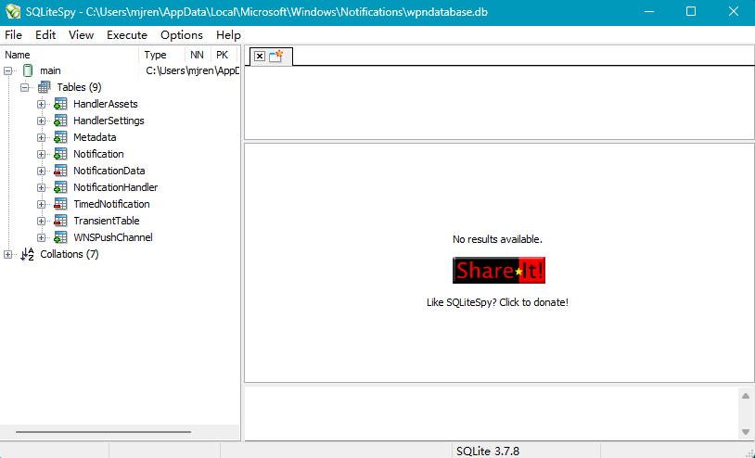This screenshot has height=458, width=755.
Task: Click the Collations A-Z sort icon
Action: point(27,254)
